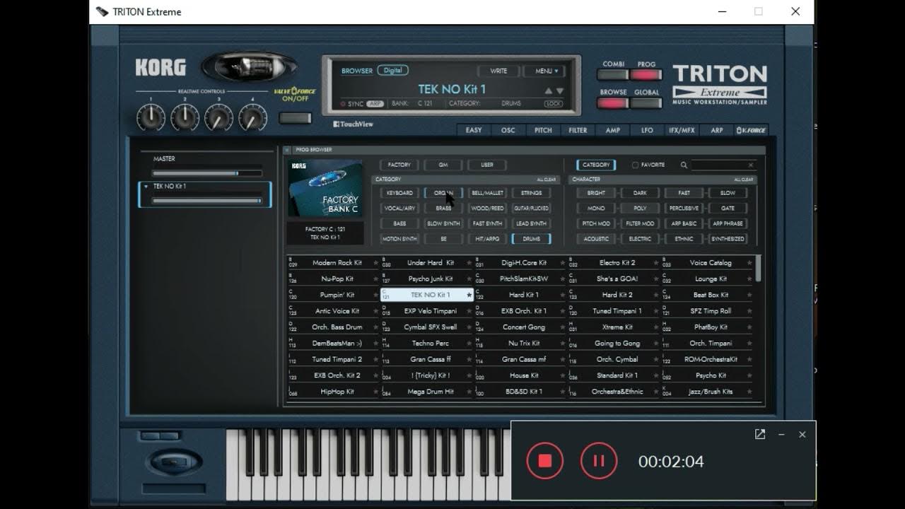Open the AMP tab
Image resolution: width=905 pixels, height=509 pixels.
pyautogui.click(x=613, y=130)
